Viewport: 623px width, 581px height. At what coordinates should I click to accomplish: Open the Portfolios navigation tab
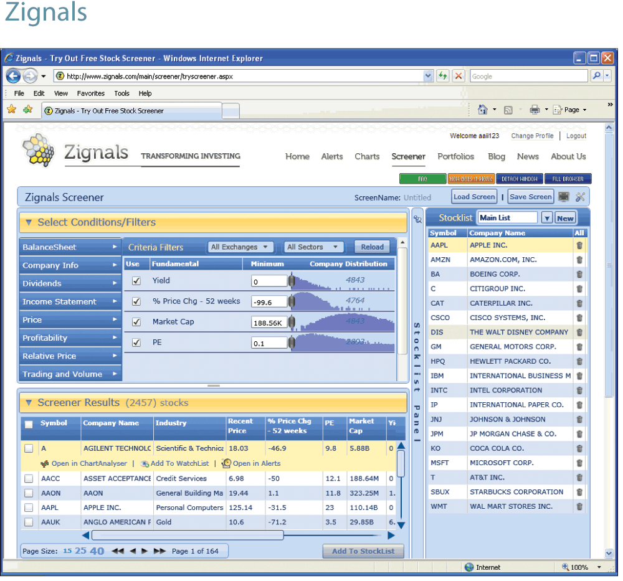tap(455, 156)
